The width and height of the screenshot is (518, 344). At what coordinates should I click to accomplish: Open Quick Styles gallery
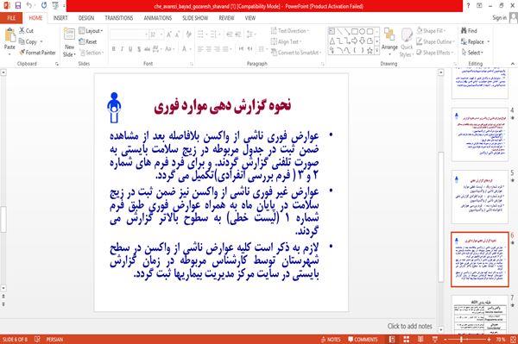click(407, 42)
